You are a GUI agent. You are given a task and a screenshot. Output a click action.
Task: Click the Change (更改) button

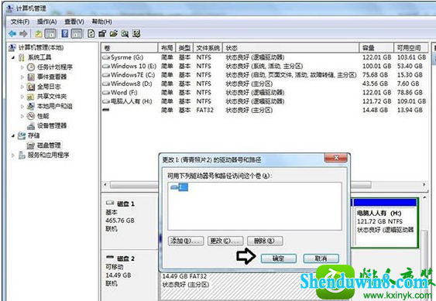pyautogui.click(x=225, y=241)
